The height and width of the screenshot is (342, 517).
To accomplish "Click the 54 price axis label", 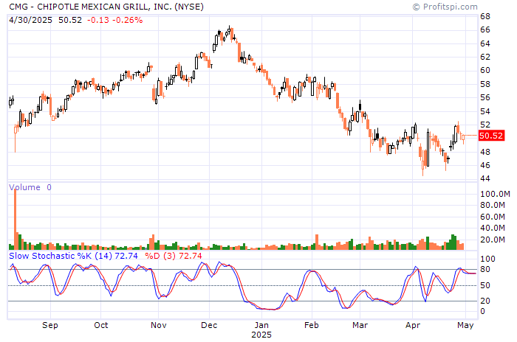I will (x=485, y=111).
